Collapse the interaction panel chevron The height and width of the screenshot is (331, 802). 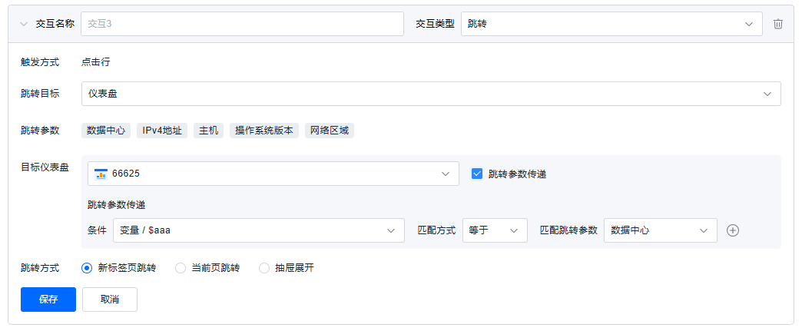tap(23, 24)
